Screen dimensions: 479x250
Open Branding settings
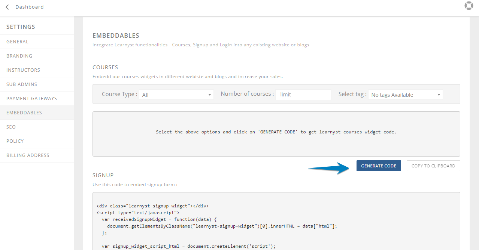[x=37, y=56]
